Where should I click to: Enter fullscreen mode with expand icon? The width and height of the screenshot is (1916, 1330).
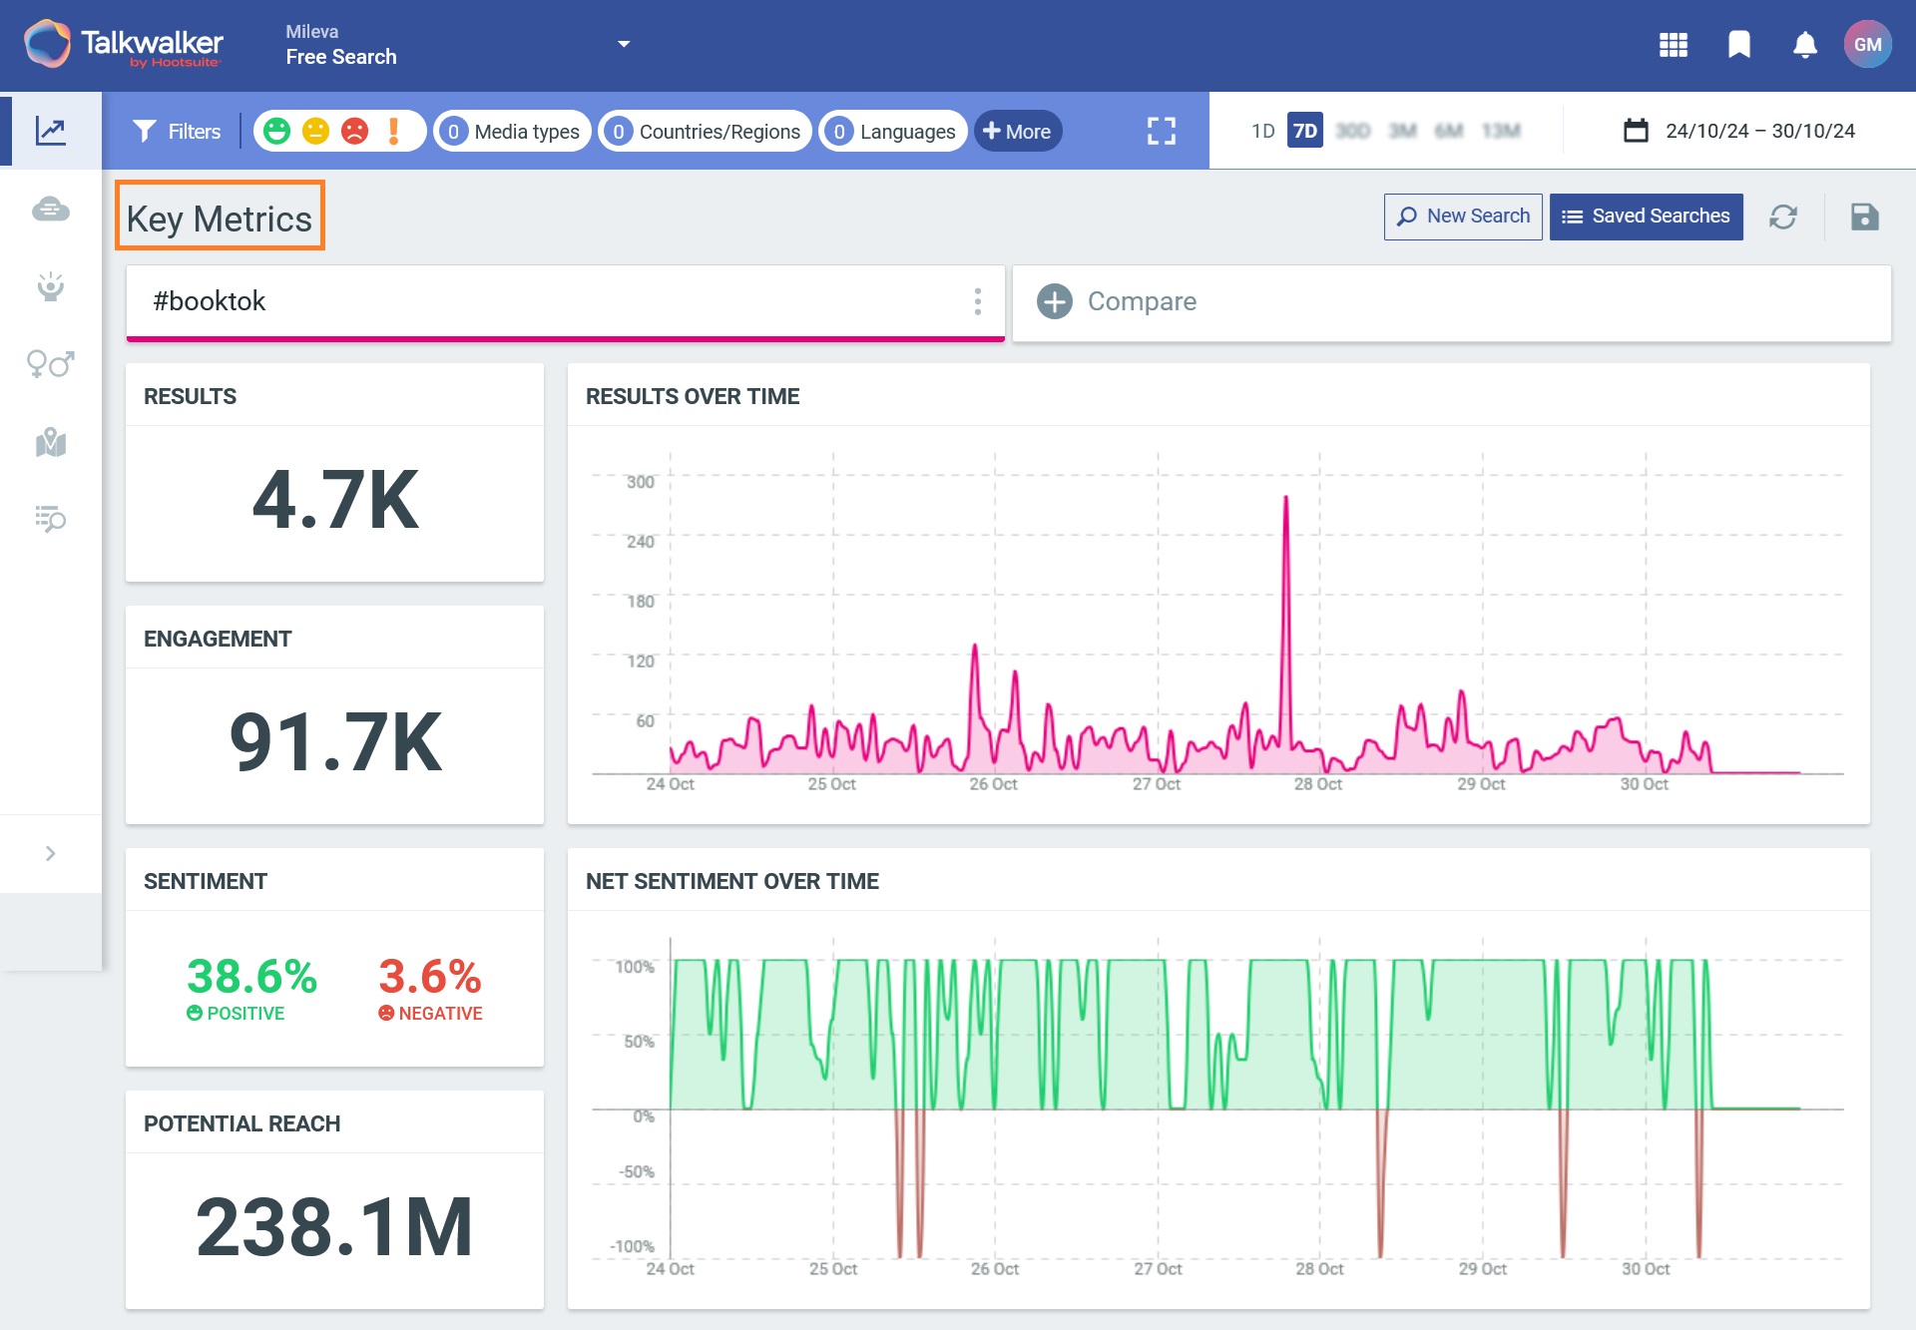pyautogui.click(x=1161, y=131)
